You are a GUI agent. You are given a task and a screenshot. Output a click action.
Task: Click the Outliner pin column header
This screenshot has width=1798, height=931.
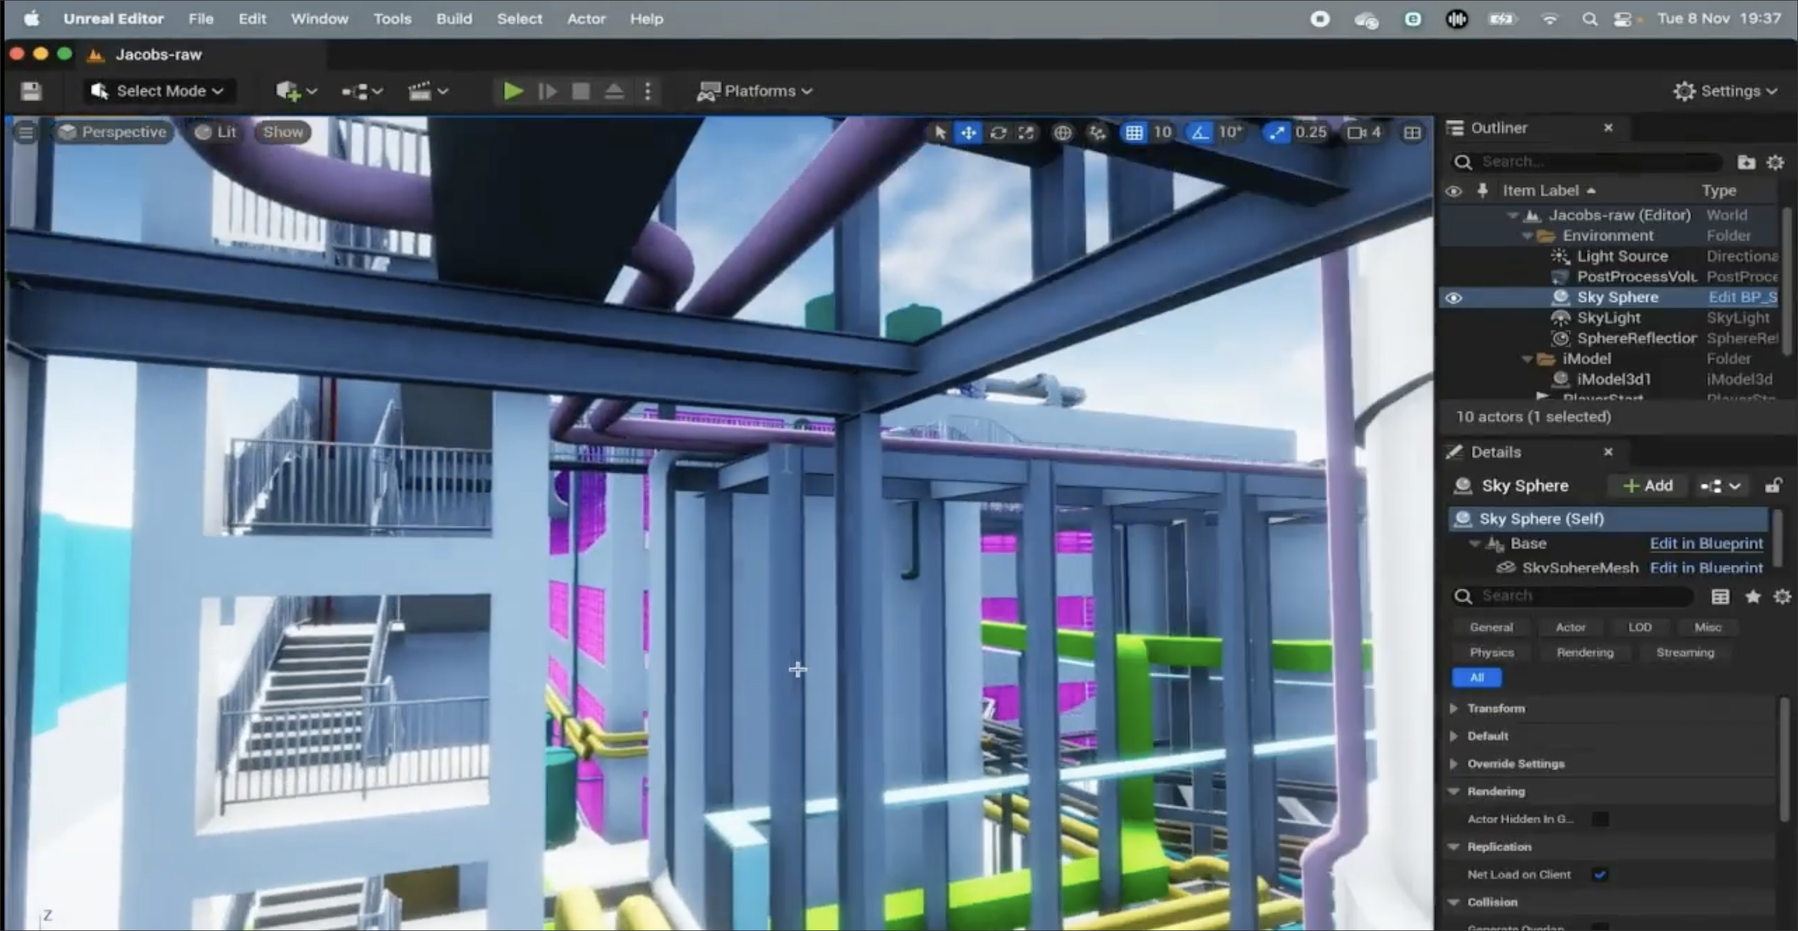point(1482,190)
